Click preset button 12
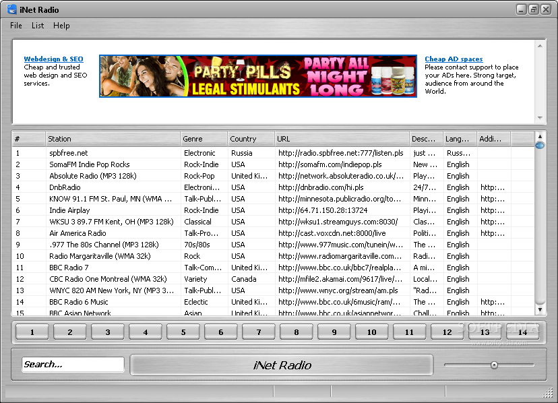558x403 pixels. click(447, 332)
